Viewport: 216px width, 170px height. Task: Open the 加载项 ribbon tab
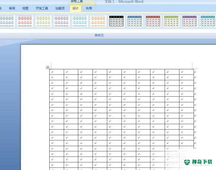60,8
